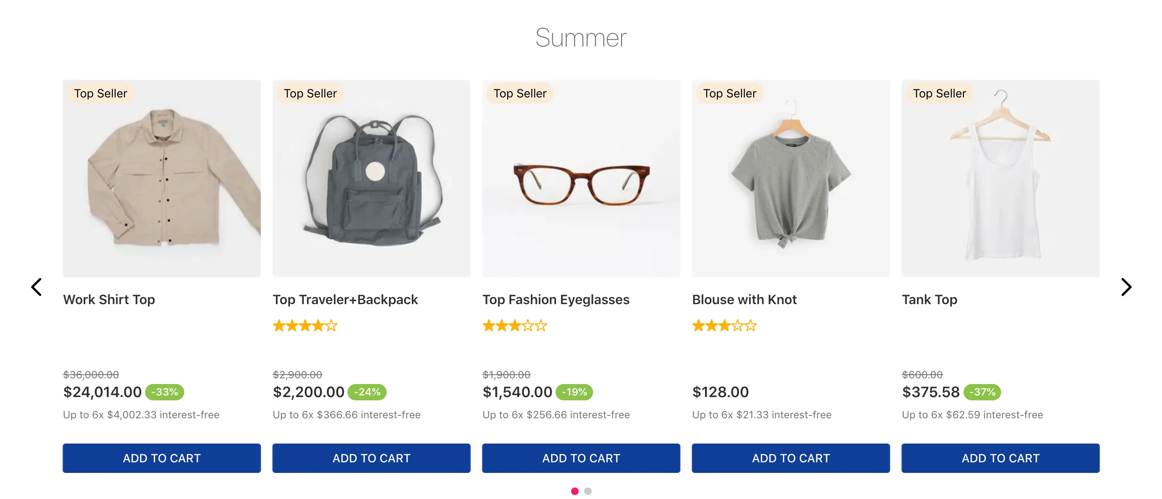Add Blouse with Knot to cart
This screenshot has width=1162, height=499.
(791, 458)
